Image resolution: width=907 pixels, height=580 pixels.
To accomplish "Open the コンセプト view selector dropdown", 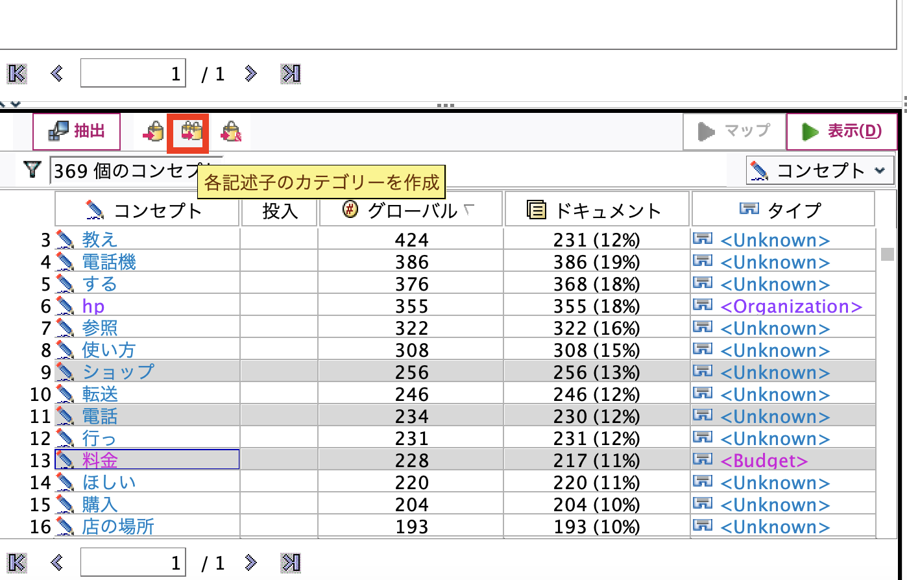I will point(820,170).
